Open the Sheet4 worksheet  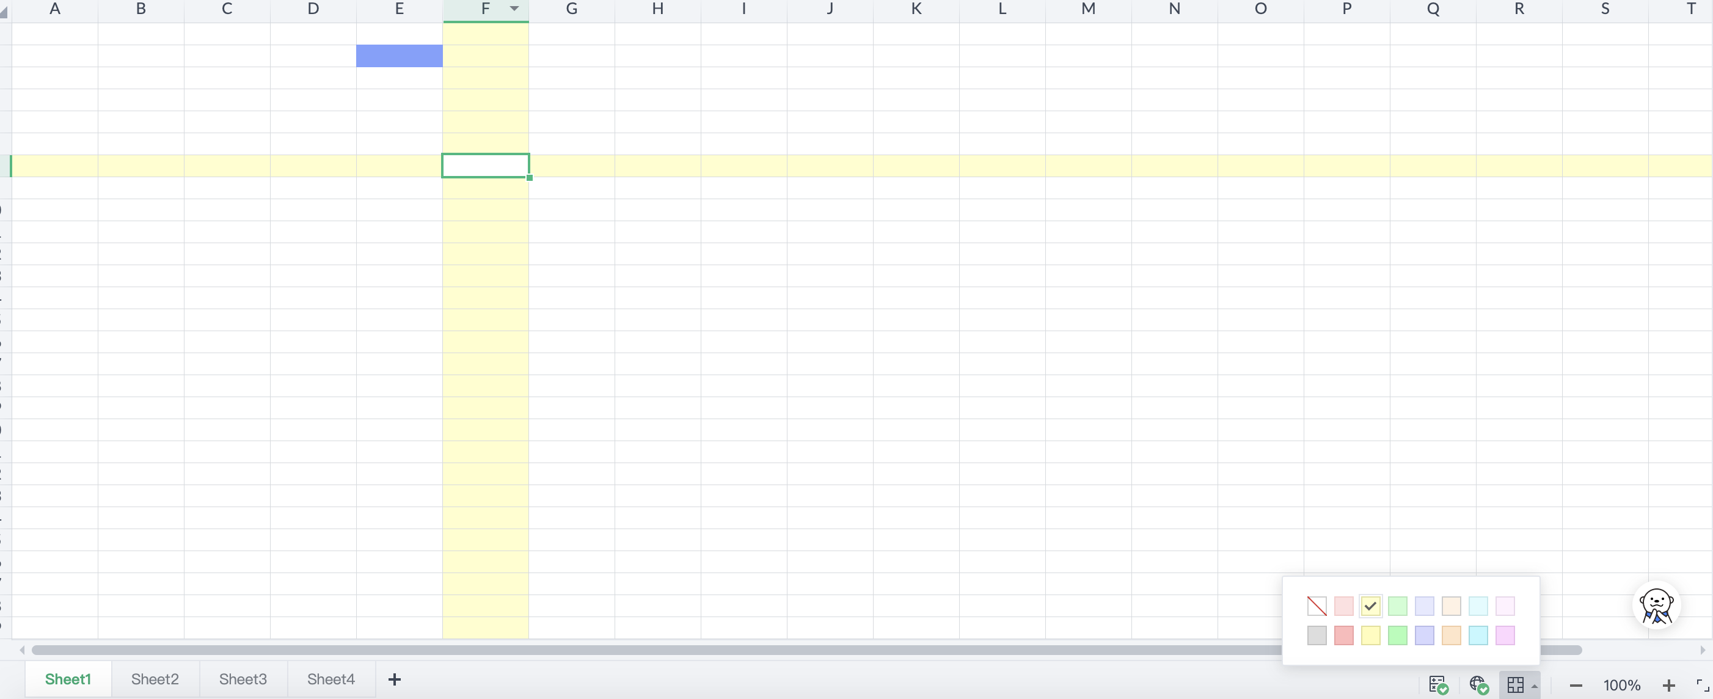click(x=331, y=679)
